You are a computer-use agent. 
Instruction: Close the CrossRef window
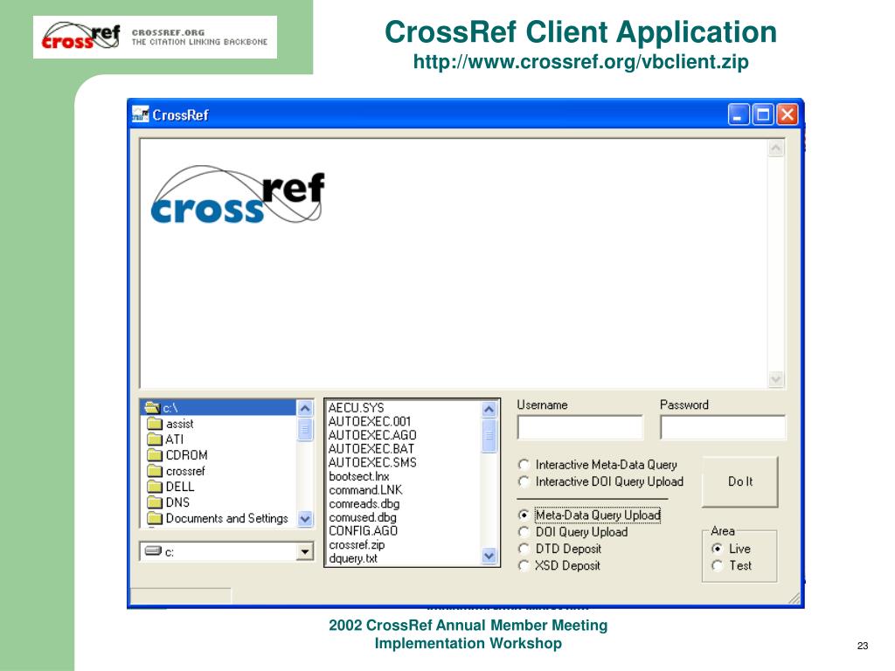787,114
